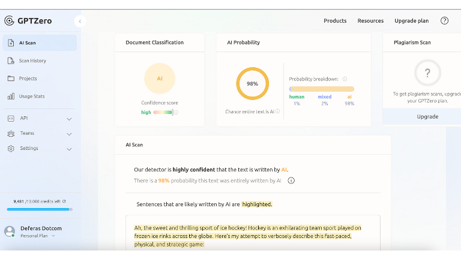This screenshot has height=259, width=461.
Task: Click info icon next to Probability breakdown
Action: click(345, 79)
